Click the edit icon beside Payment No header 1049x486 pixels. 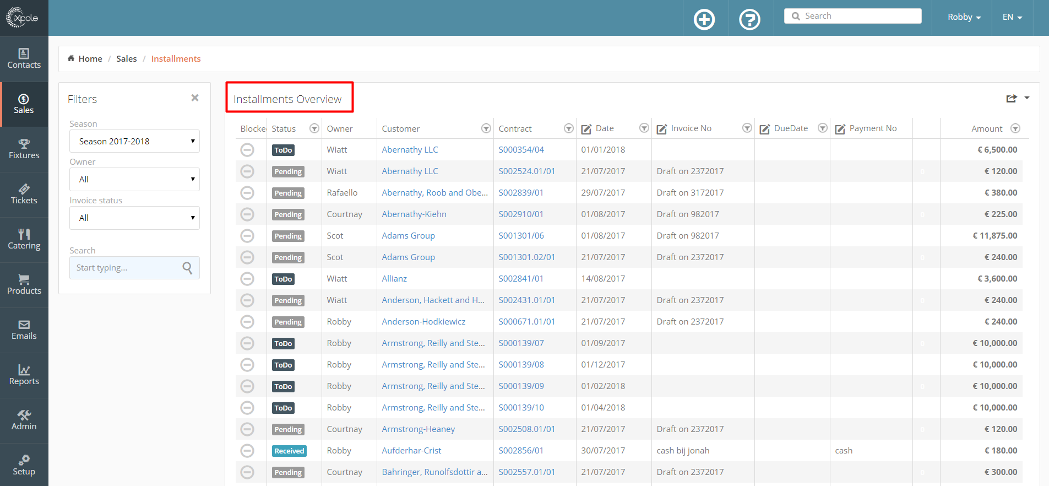pos(840,129)
